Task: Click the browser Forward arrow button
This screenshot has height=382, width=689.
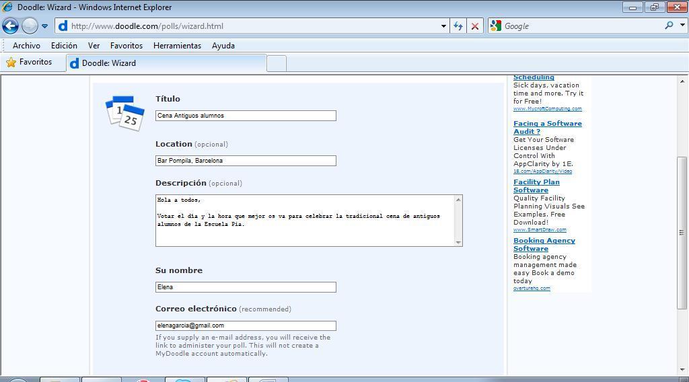Action: [x=30, y=26]
